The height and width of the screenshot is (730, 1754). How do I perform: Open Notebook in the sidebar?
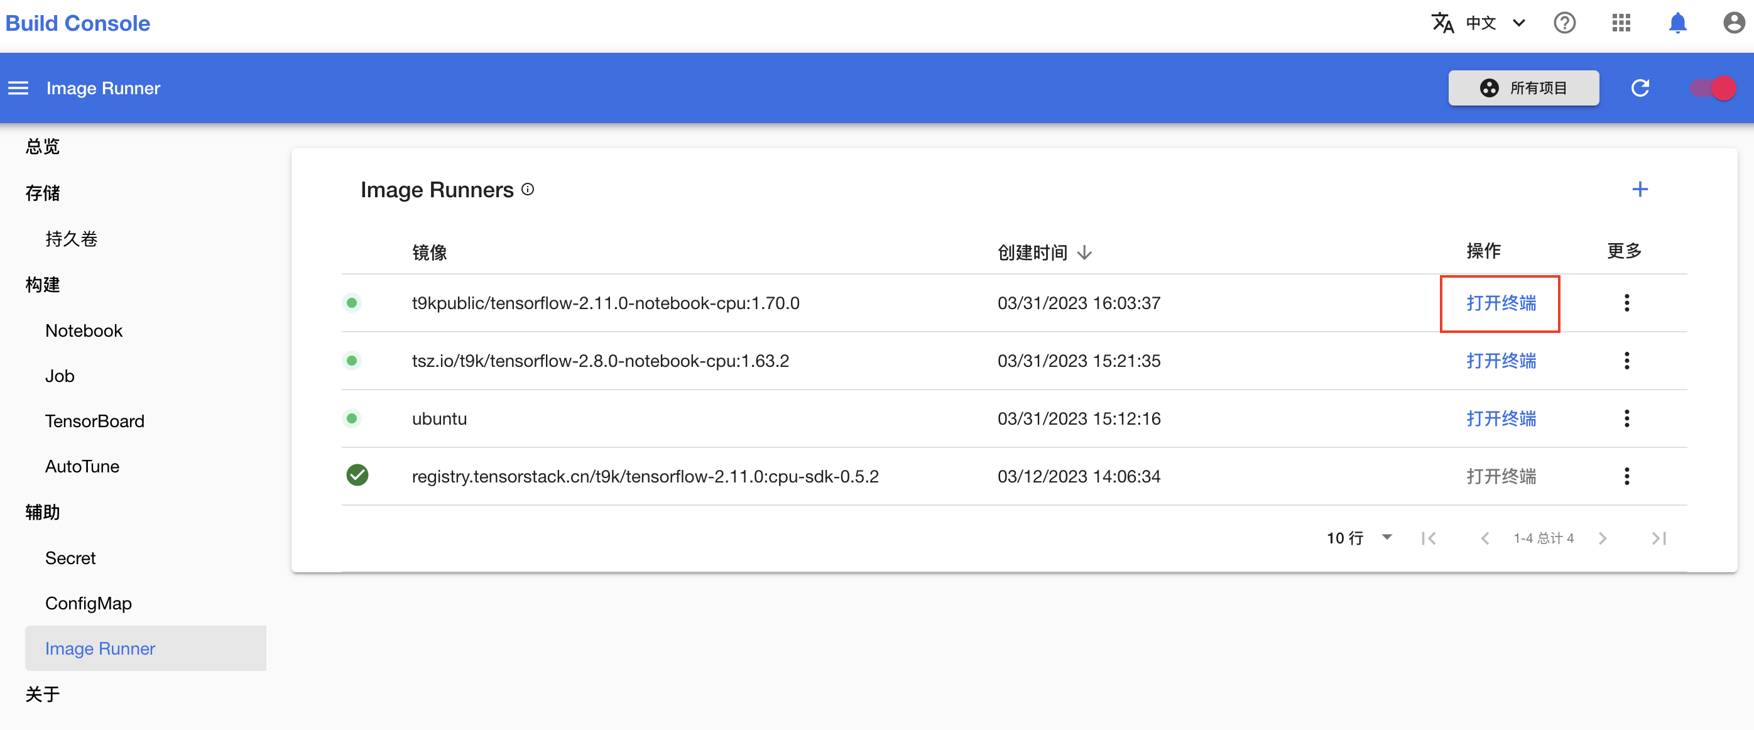click(x=84, y=330)
